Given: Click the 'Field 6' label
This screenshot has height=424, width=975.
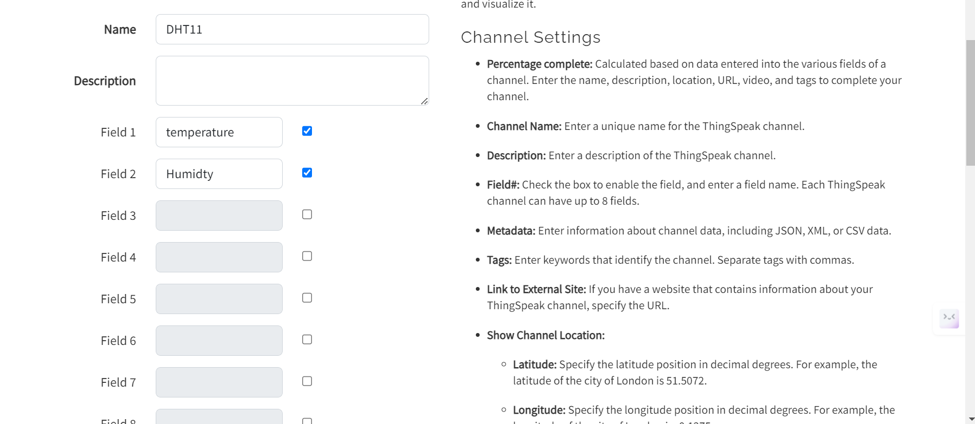Looking at the screenshot, I should 118,341.
